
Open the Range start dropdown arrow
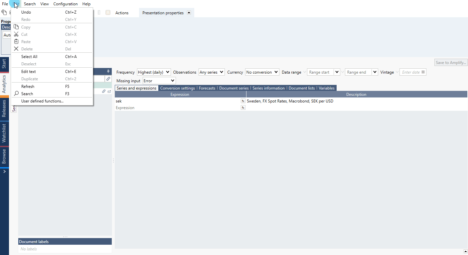[337, 72]
